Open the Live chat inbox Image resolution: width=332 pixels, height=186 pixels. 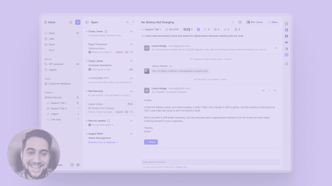point(56,119)
